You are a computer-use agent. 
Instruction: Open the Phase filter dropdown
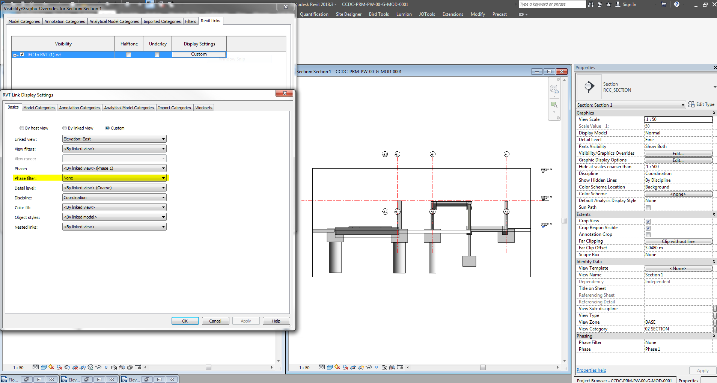click(114, 178)
